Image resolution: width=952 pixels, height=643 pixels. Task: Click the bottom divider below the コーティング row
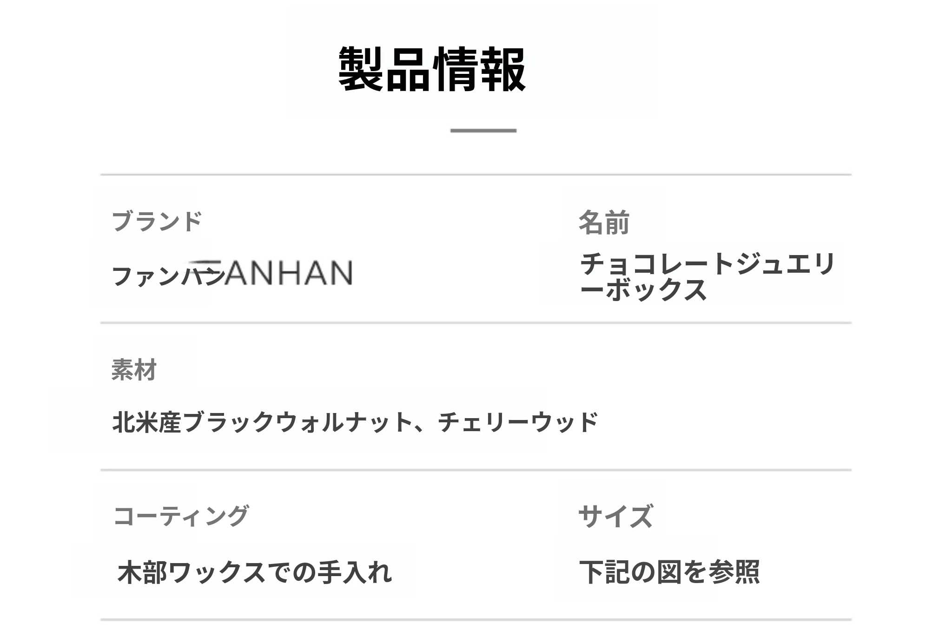[476, 619]
